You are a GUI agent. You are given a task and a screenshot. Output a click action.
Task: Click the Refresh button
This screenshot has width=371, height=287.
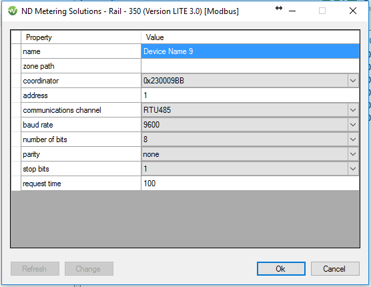tap(35, 268)
